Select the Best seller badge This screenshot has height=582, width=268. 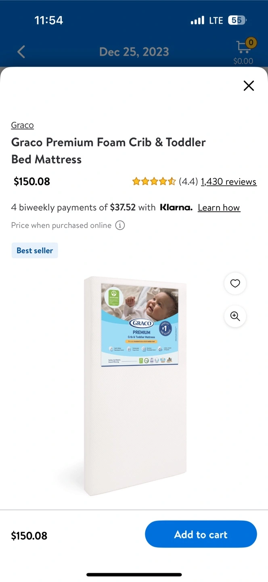tap(35, 251)
